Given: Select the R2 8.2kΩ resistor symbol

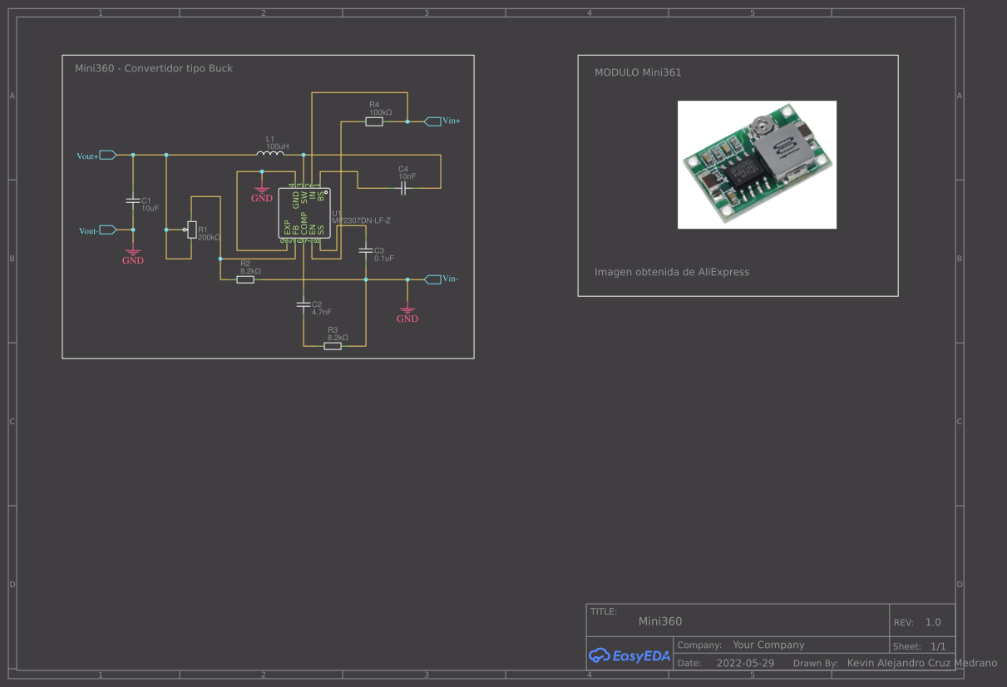Looking at the screenshot, I should pyautogui.click(x=245, y=279).
